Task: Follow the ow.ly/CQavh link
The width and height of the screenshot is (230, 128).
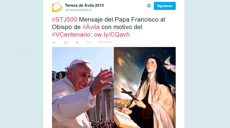Action: pos(112,35)
